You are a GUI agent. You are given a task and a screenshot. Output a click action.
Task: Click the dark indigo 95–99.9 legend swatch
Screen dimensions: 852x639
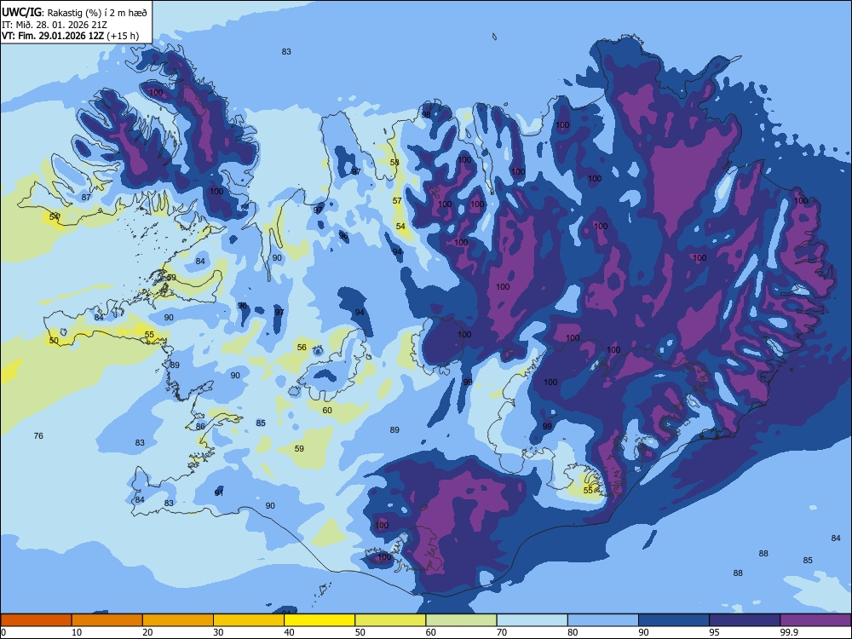(745, 620)
